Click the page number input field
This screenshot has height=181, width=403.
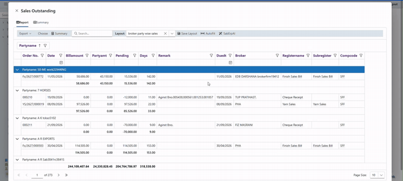coord(37,175)
